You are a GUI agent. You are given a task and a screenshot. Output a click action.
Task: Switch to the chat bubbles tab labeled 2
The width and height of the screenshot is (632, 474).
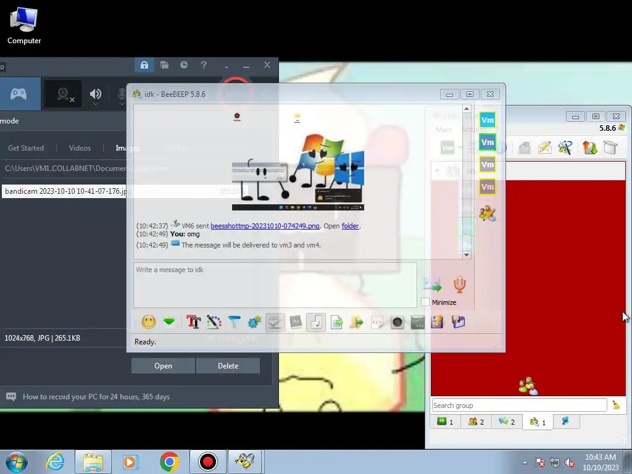tap(507, 422)
